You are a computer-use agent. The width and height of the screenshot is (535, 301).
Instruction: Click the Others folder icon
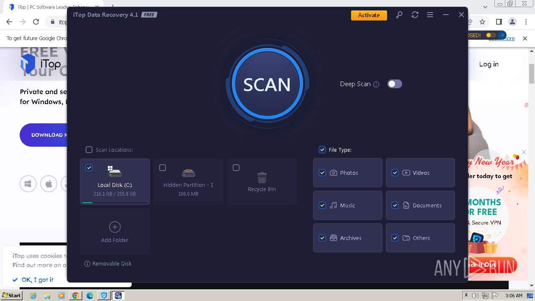point(406,238)
